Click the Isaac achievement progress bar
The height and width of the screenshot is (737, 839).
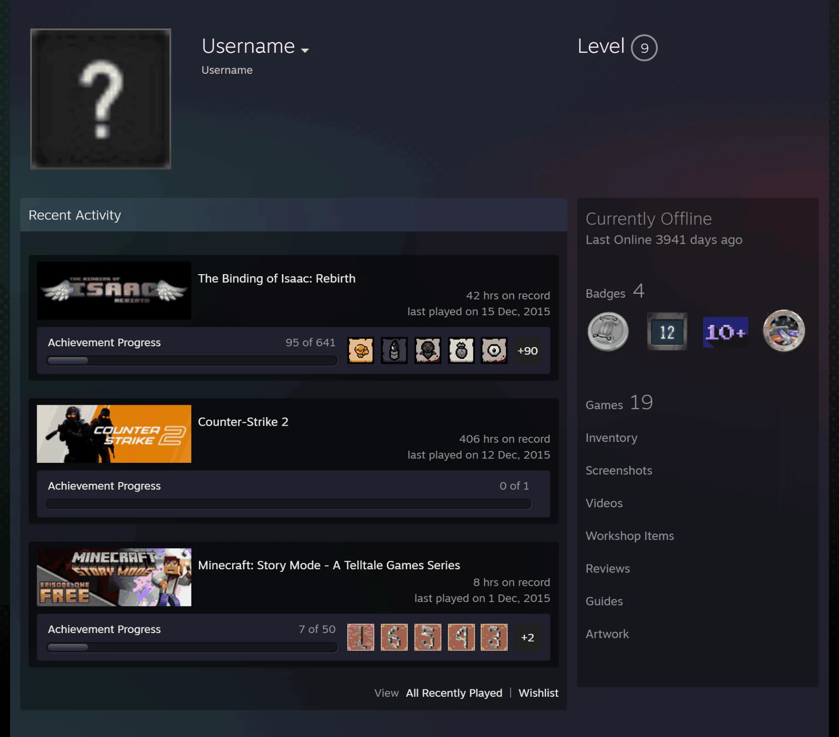coord(192,361)
